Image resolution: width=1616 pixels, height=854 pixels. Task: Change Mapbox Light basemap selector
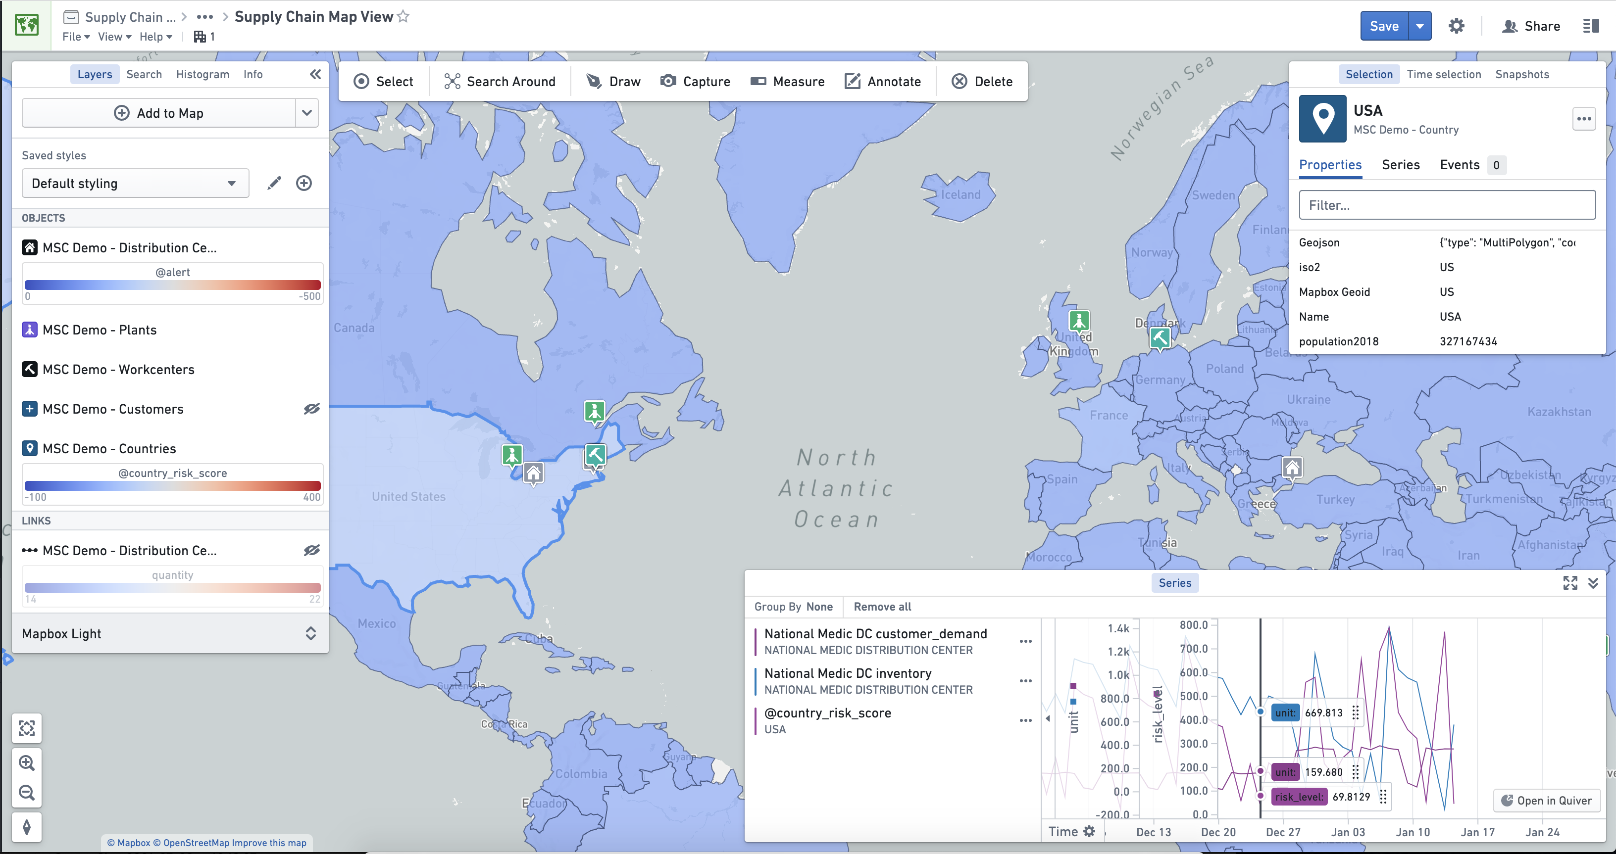[x=169, y=633]
